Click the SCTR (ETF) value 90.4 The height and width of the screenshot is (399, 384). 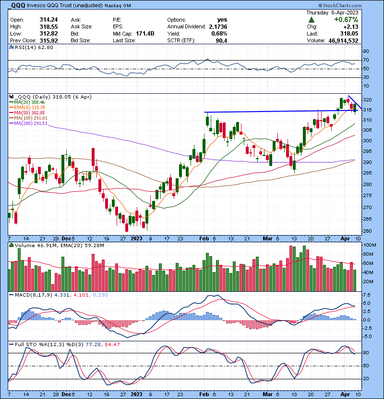pos(221,40)
